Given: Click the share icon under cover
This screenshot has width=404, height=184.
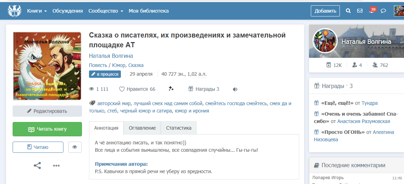Looking at the screenshot, I should 37,165.
